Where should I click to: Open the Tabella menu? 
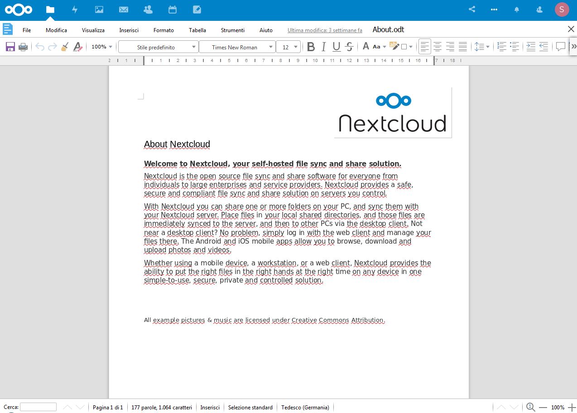tap(197, 30)
